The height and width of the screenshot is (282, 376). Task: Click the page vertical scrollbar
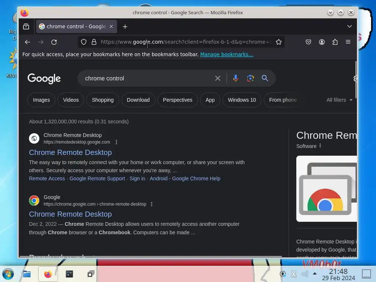pos(356,80)
